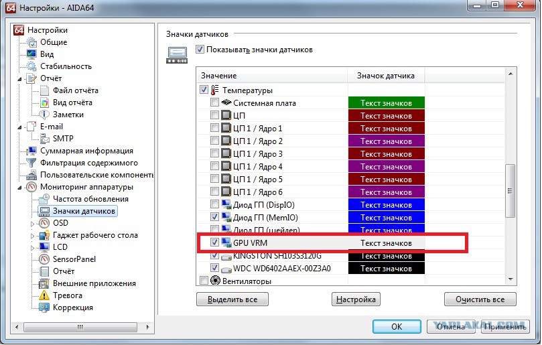Check the Системная плата checkbox
The height and width of the screenshot is (345, 542).
(x=214, y=102)
